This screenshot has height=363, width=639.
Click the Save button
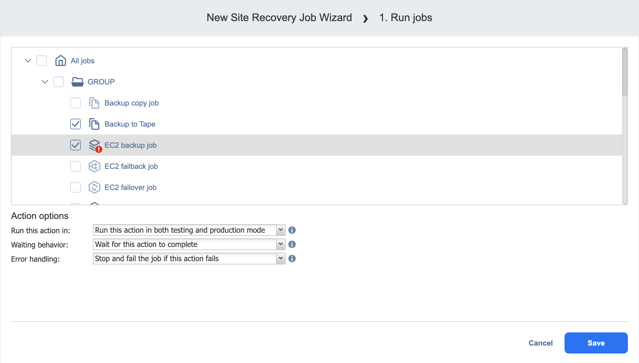click(x=596, y=343)
